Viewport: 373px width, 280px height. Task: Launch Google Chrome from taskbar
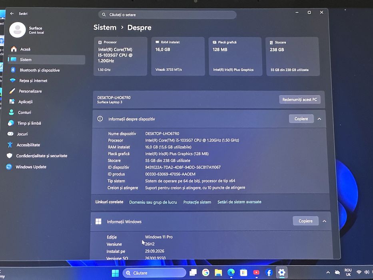pos(206,272)
